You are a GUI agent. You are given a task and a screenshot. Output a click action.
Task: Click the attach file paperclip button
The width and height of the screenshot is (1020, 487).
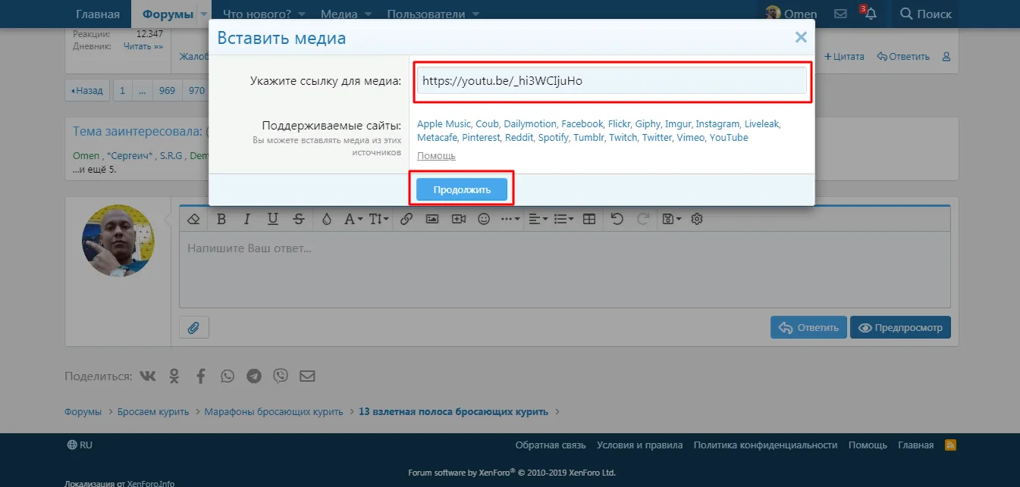[194, 327]
